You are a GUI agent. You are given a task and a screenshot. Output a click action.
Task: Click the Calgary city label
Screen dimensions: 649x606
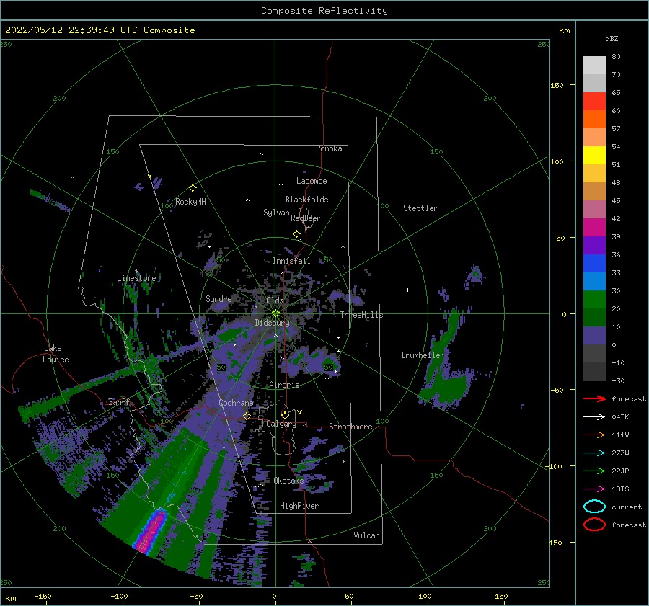[281, 424]
